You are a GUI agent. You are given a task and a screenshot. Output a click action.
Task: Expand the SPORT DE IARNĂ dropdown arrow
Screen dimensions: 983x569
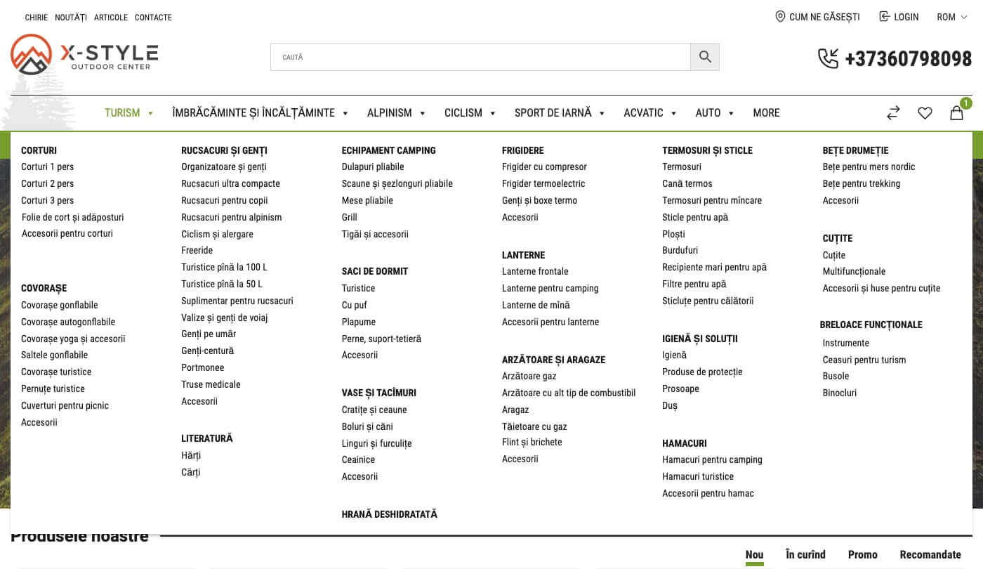[602, 113]
